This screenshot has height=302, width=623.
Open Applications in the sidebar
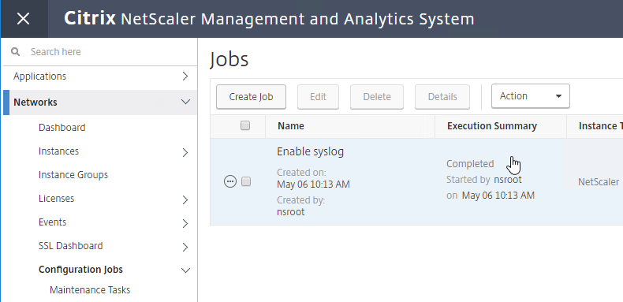click(x=39, y=76)
